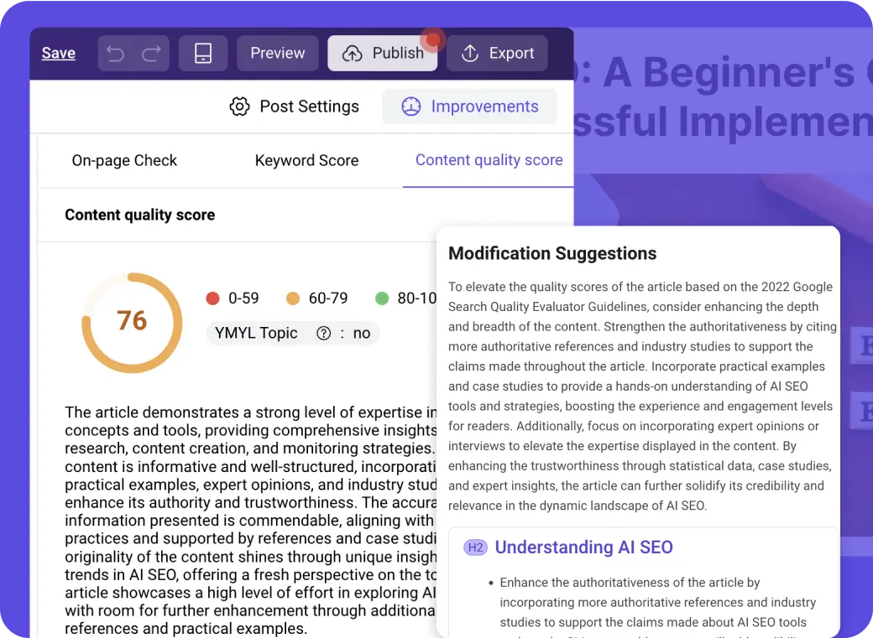
Task: Open the Preview button
Action: click(278, 53)
